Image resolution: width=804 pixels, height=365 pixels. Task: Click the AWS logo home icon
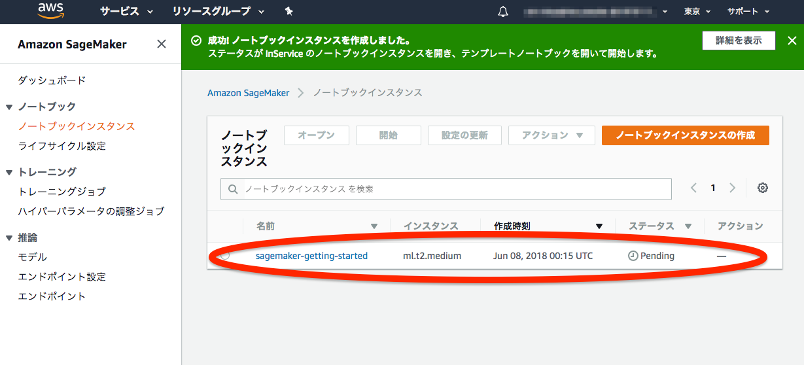(50, 10)
